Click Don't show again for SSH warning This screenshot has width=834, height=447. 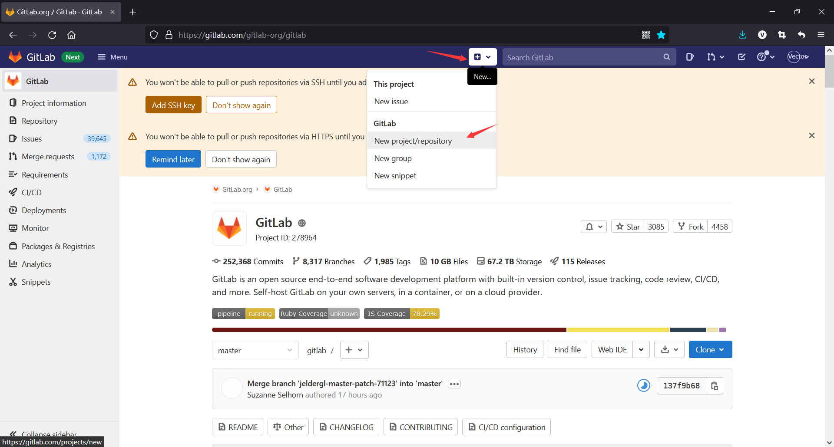click(x=242, y=105)
